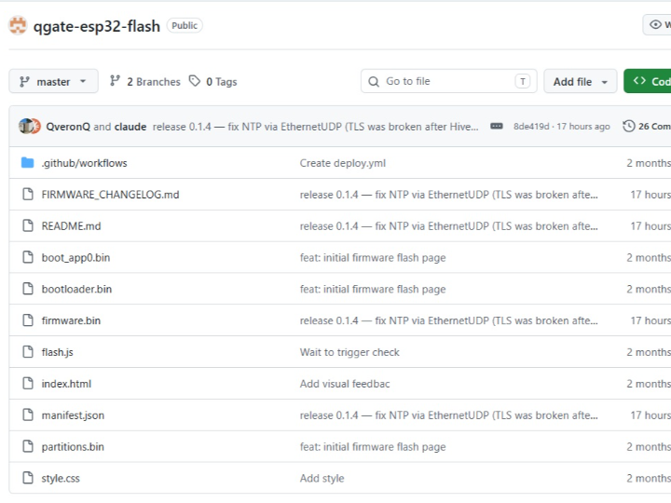Image resolution: width=671 pixels, height=503 pixels.
Task: Click the tag icon next to Tags
Action: click(x=195, y=82)
